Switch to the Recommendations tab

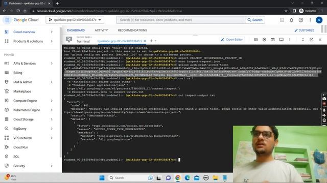tap(132, 30)
